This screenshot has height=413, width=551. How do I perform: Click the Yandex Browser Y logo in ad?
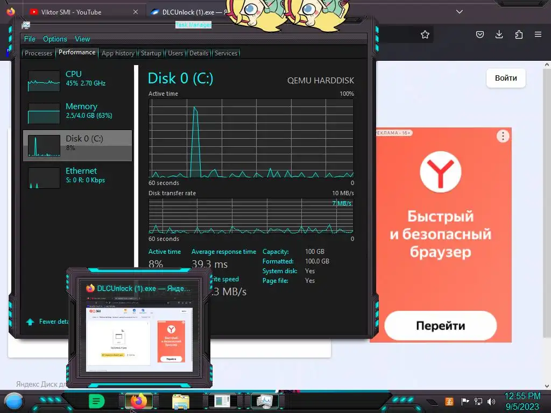[441, 172]
